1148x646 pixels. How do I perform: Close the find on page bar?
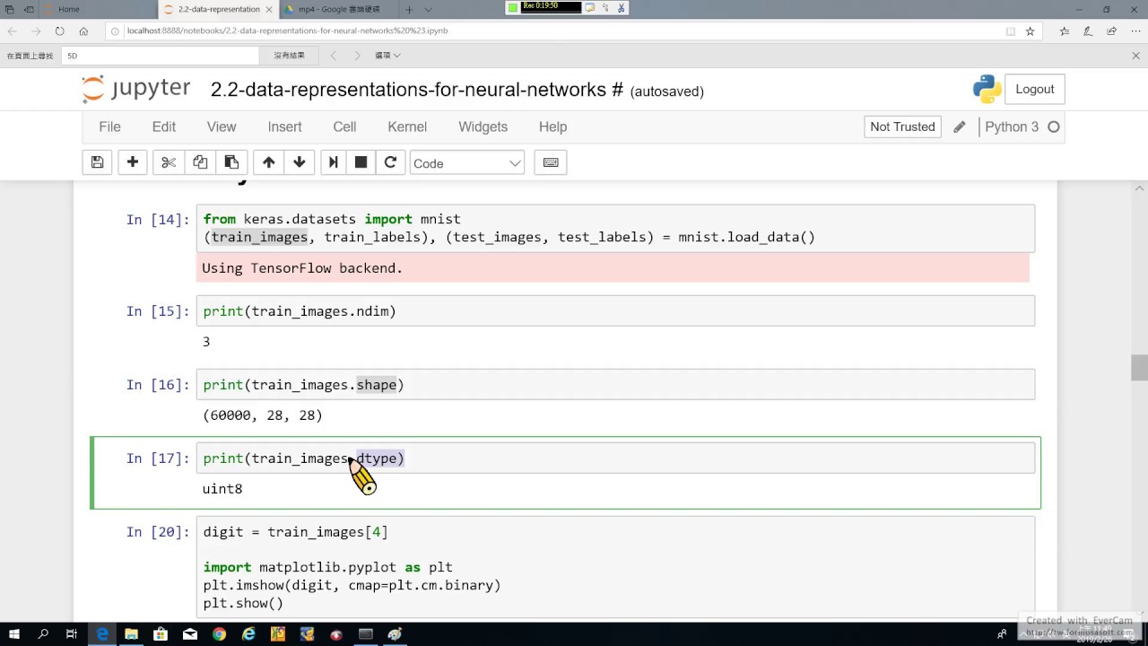(1136, 56)
